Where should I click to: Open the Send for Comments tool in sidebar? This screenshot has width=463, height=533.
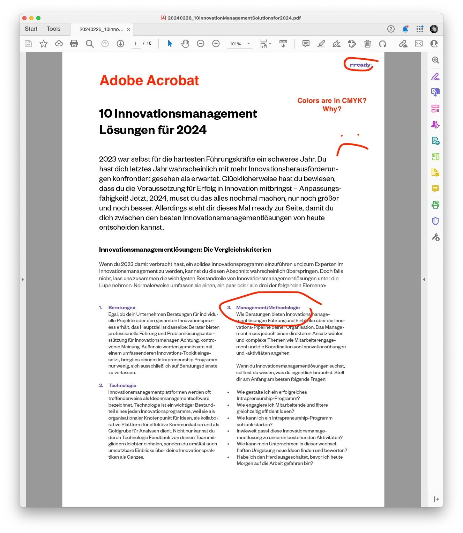tap(435, 173)
